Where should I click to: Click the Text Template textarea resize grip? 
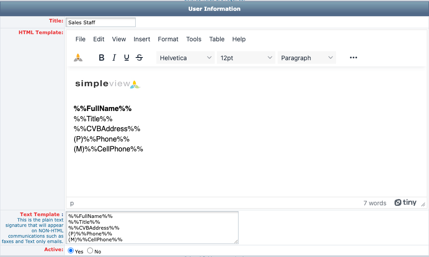[236, 241]
